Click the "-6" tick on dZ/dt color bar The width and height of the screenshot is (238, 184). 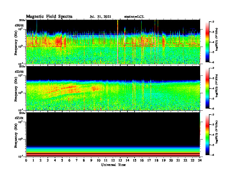click(x=213, y=155)
